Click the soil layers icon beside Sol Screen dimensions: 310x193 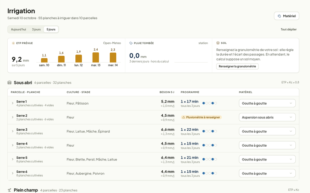click(218, 43)
